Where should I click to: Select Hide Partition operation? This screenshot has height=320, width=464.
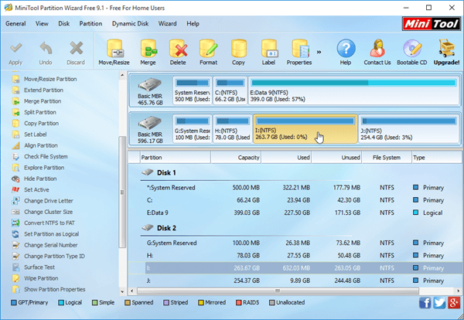(x=40, y=179)
